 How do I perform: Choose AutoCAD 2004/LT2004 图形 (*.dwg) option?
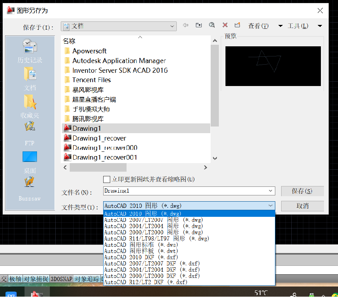tap(189, 226)
